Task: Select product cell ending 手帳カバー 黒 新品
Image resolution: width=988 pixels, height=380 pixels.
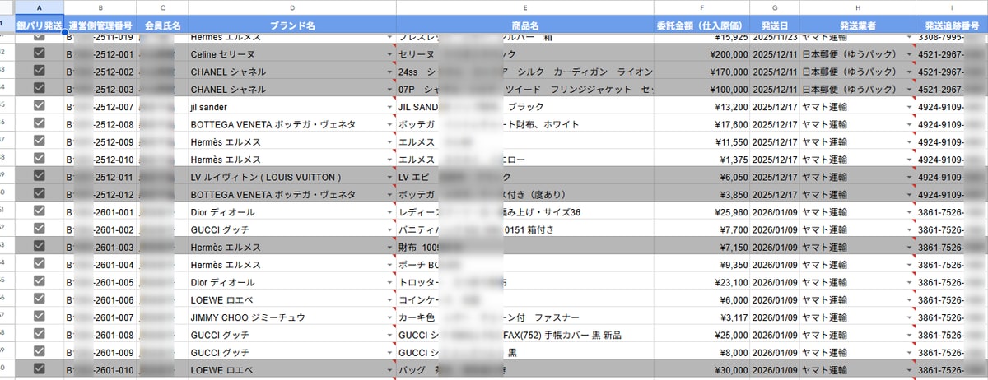Action: pyautogui.click(x=524, y=336)
